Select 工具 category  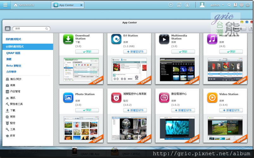pyautogui.click(x=10, y=129)
